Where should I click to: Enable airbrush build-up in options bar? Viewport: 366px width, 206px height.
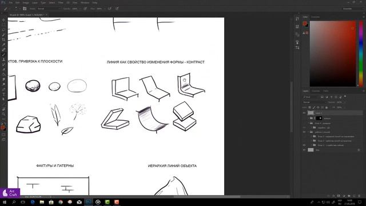click(109, 9)
